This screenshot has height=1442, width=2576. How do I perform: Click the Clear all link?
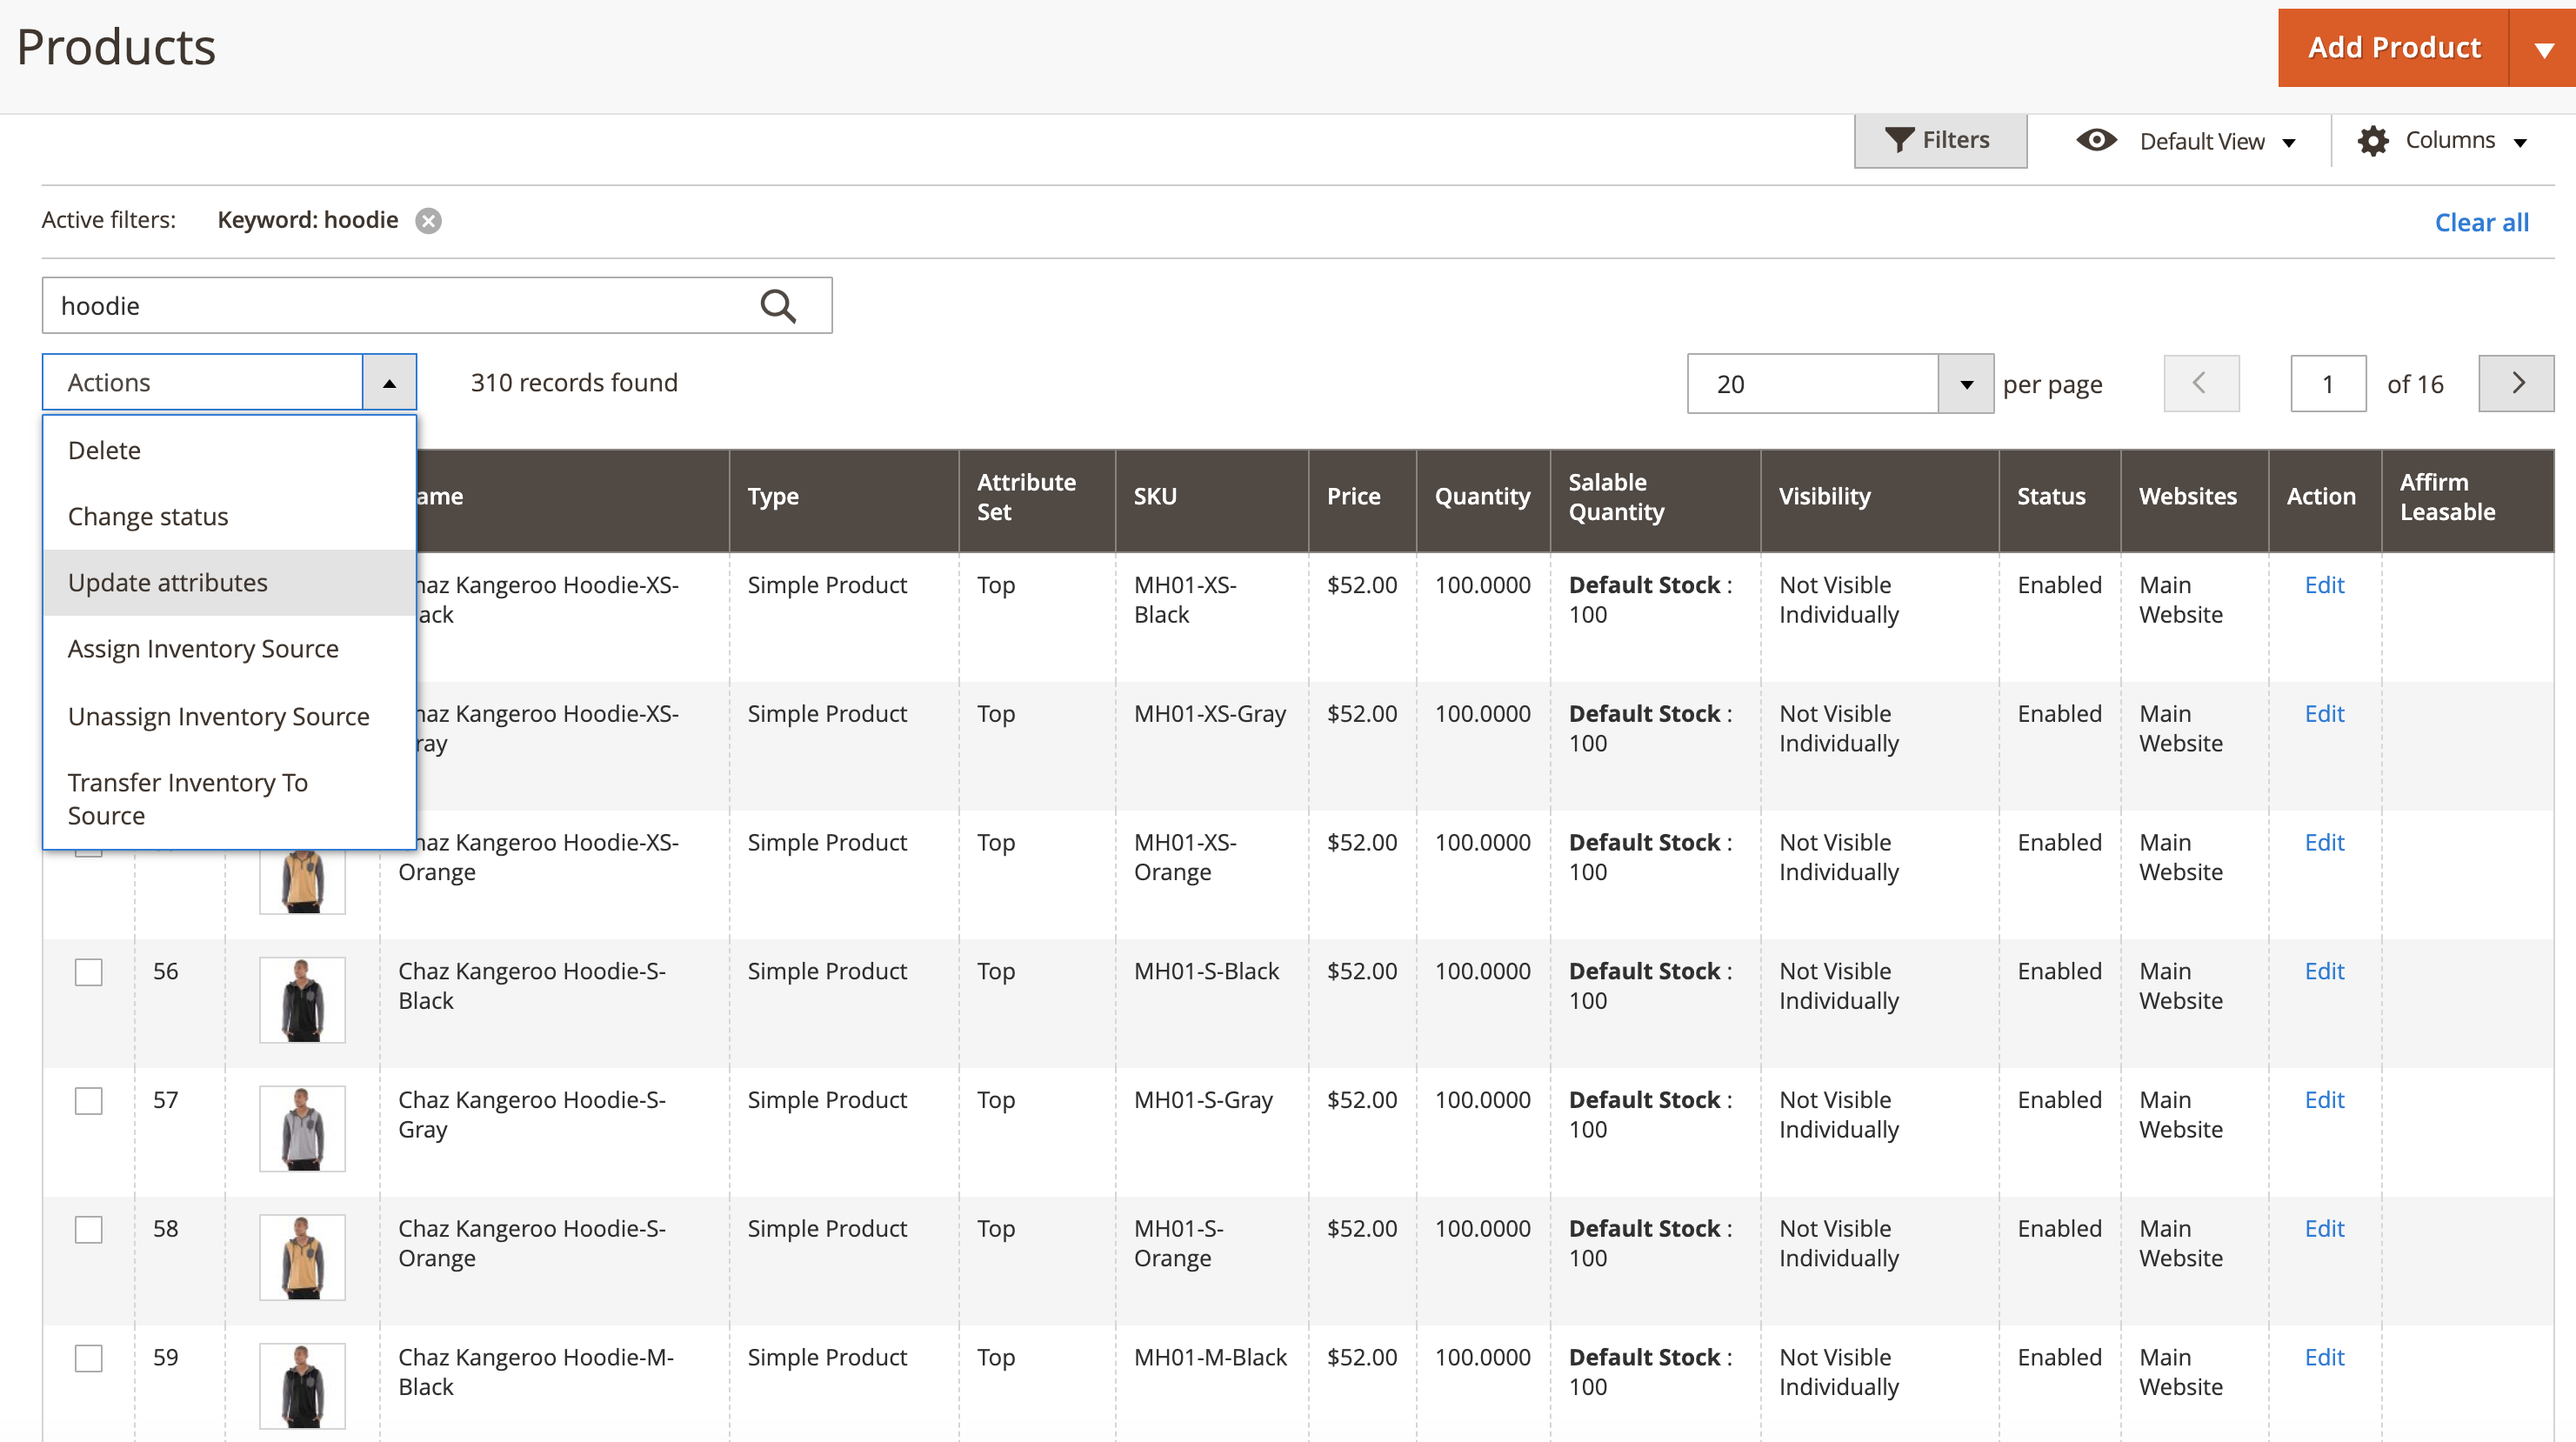point(2480,222)
